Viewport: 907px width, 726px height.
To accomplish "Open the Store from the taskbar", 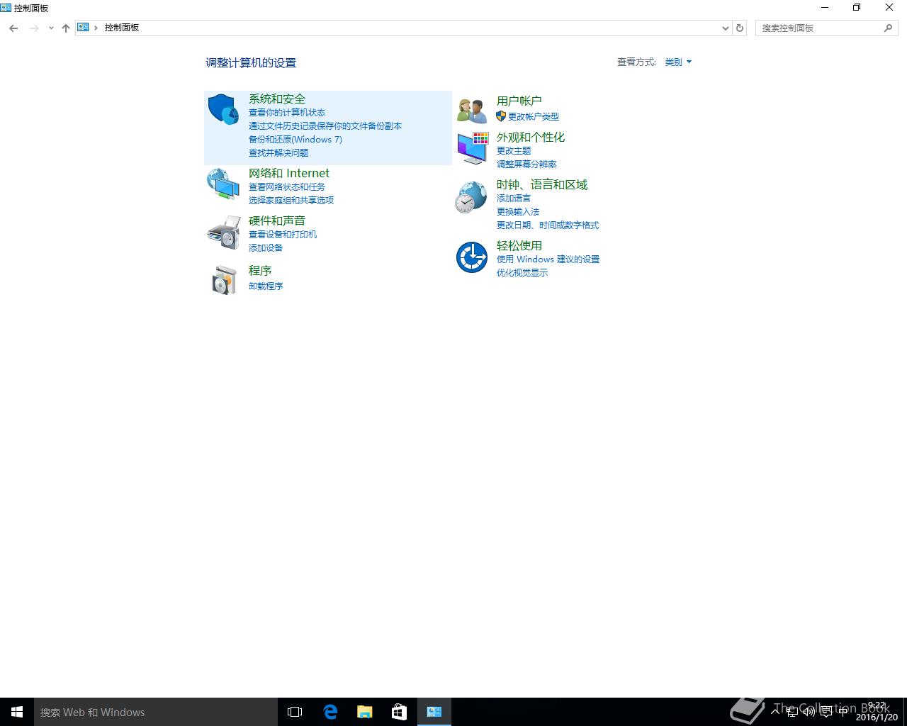I will 400,712.
